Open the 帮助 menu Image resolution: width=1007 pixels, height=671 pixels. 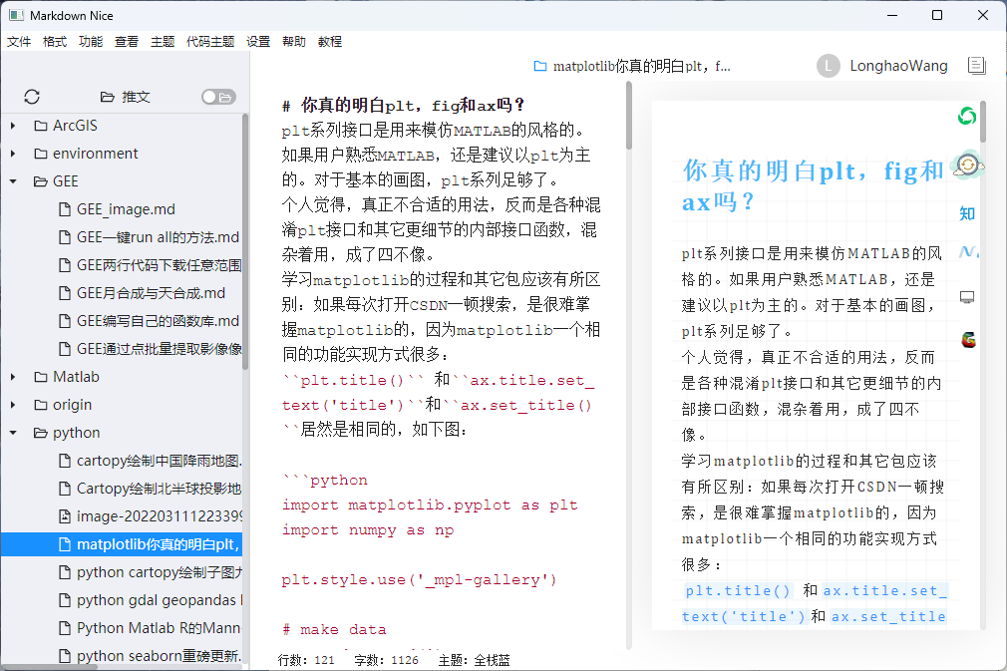pos(294,42)
